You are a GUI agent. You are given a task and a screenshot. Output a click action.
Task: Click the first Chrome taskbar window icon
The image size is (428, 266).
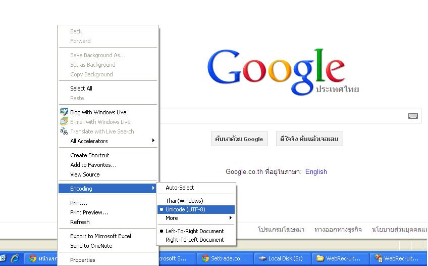[x=33, y=258]
